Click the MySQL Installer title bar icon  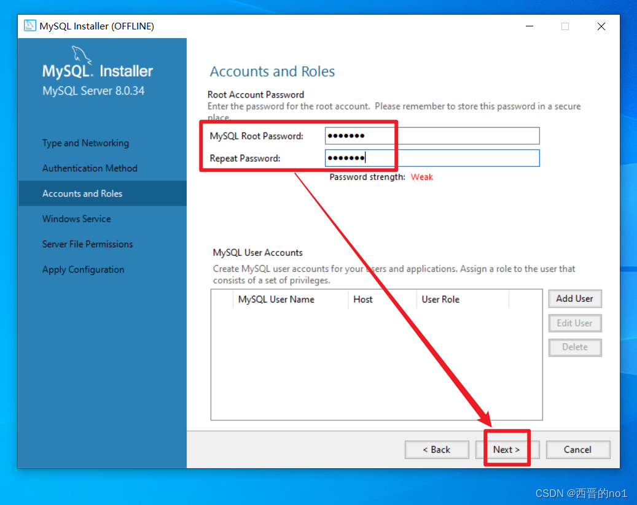[x=29, y=26]
